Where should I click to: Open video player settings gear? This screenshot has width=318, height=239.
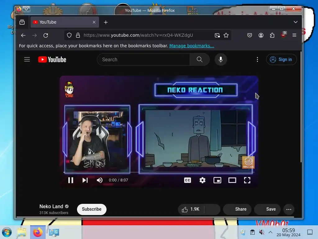(x=202, y=180)
